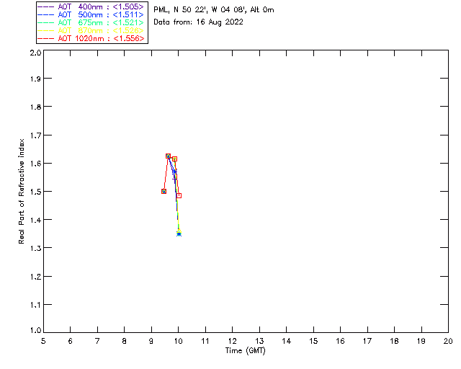Click the AOT 675nm legend entry
461x369 pixels.
point(91,22)
